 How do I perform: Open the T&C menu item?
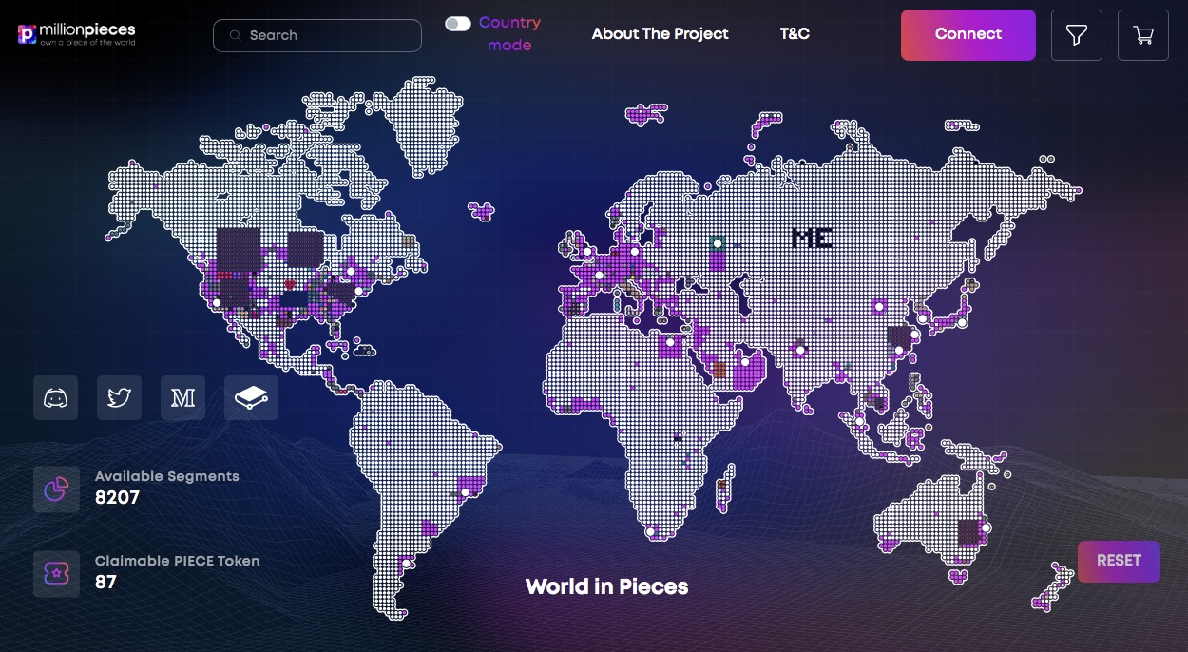point(795,34)
